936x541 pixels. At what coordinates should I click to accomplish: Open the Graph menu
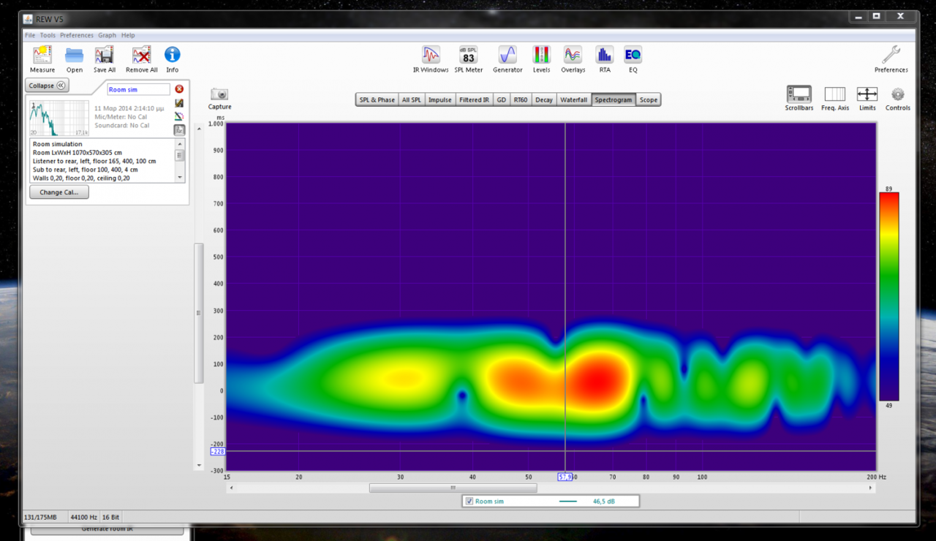[x=107, y=35]
